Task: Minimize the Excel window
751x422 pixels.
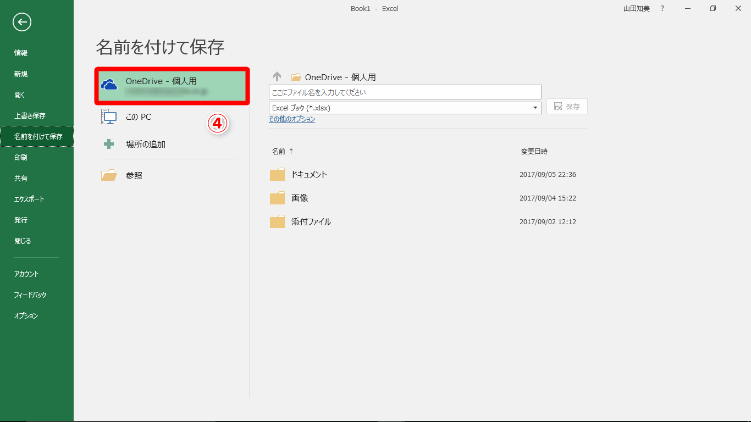Action: (x=688, y=8)
